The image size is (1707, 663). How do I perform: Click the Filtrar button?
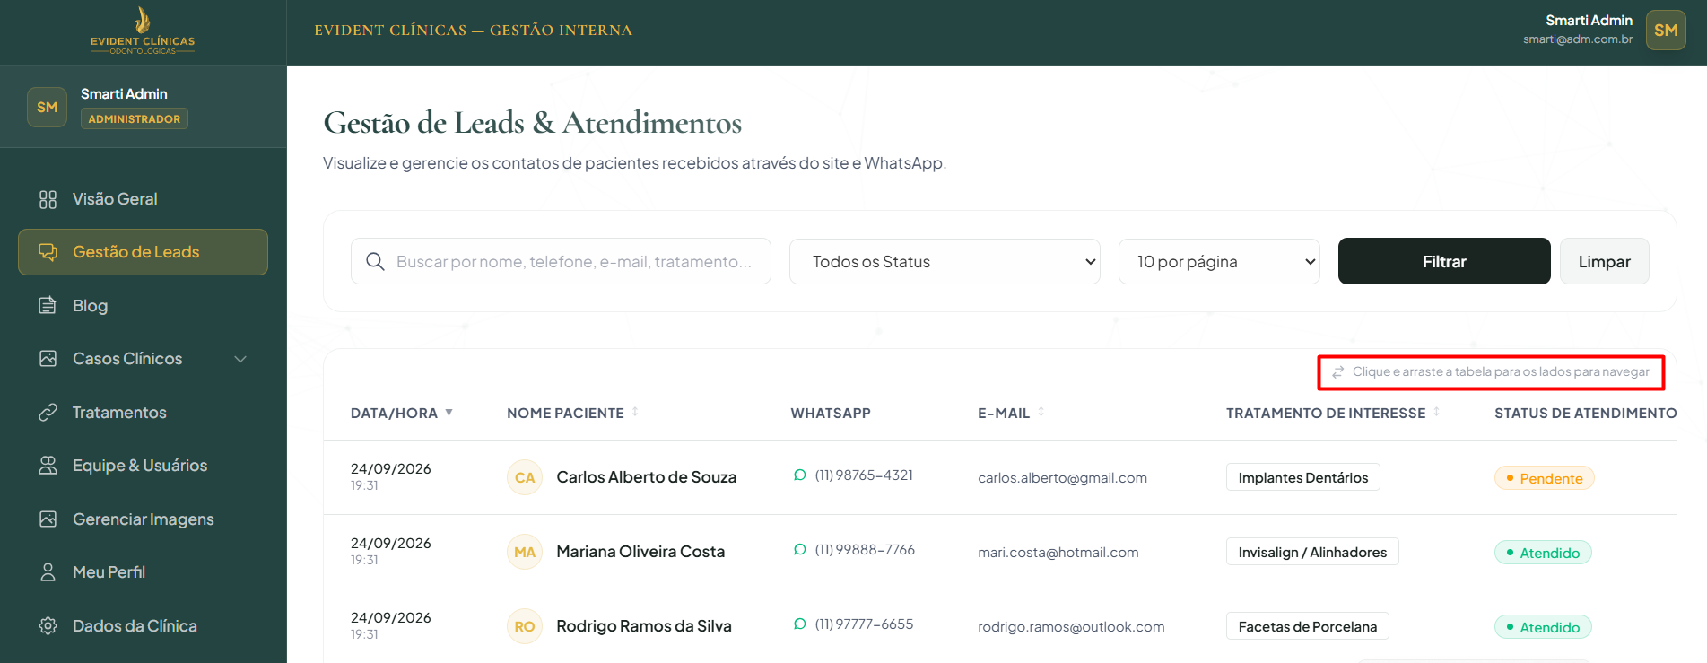1444,261
